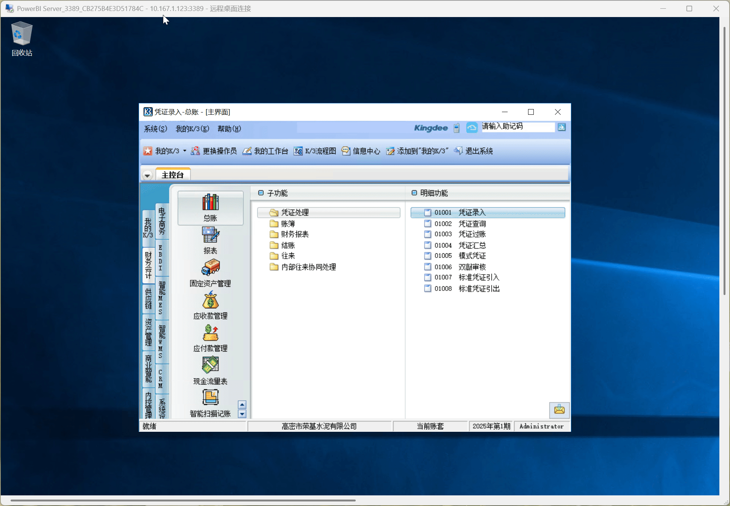Open 01002 凭证查询 in 明细功能 list
This screenshot has height=506, width=730.
tap(472, 224)
